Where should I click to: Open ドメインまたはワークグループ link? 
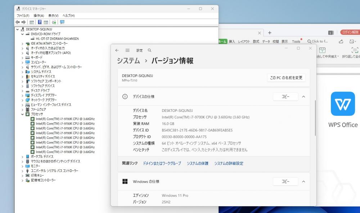coord(162,163)
